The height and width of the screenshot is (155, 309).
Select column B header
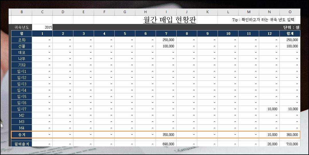22,12
